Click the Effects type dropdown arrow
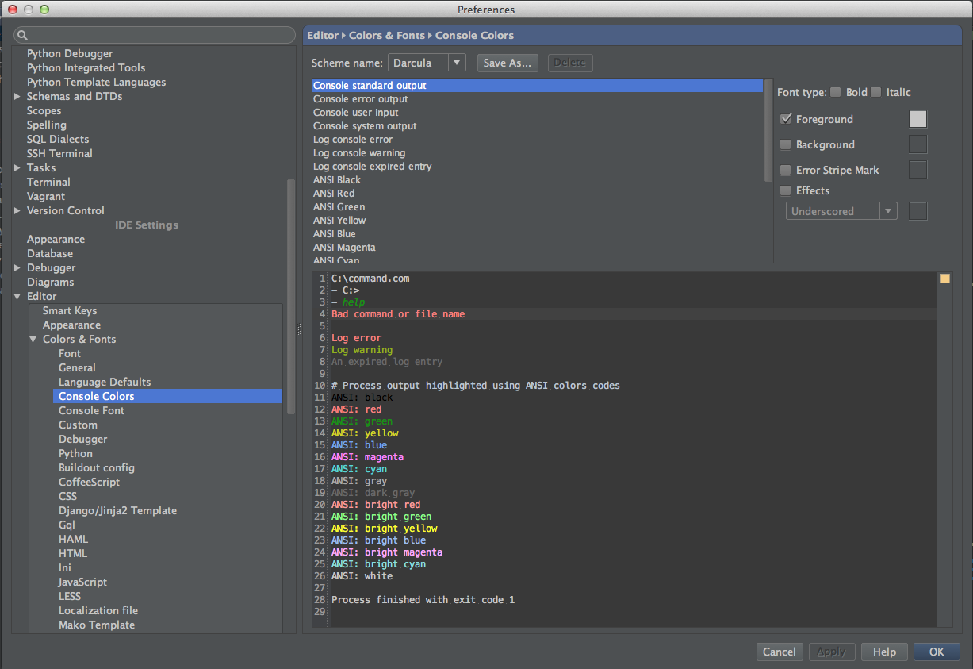The image size is (973, 669). pos(888,211)
